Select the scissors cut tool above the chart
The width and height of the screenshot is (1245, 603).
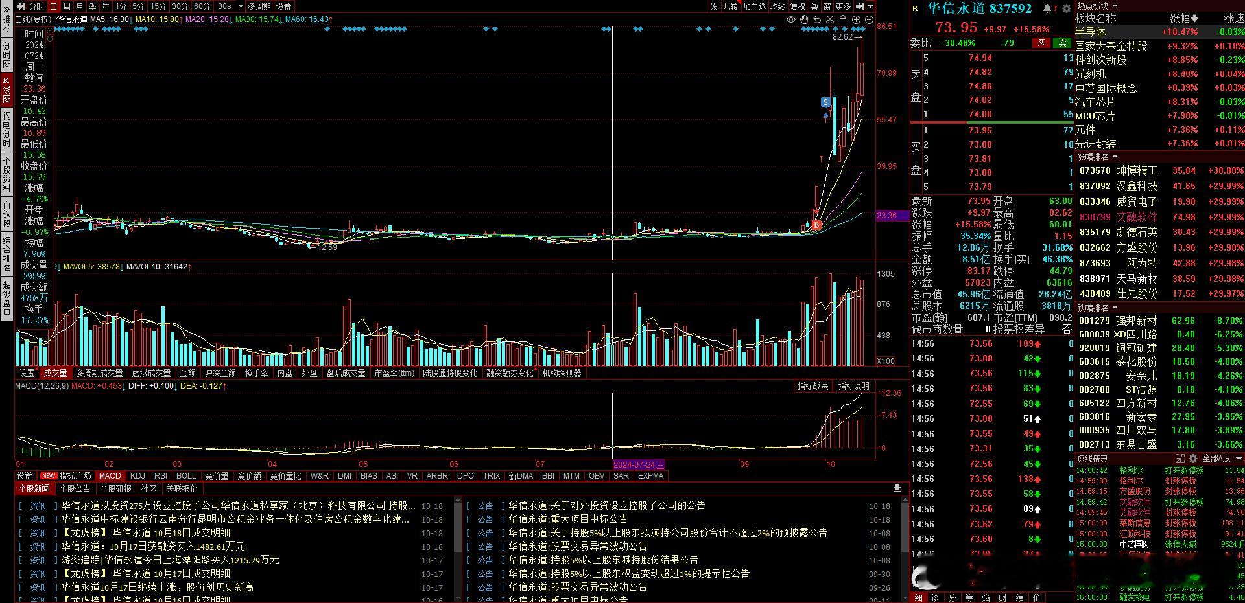pos(830,19)
